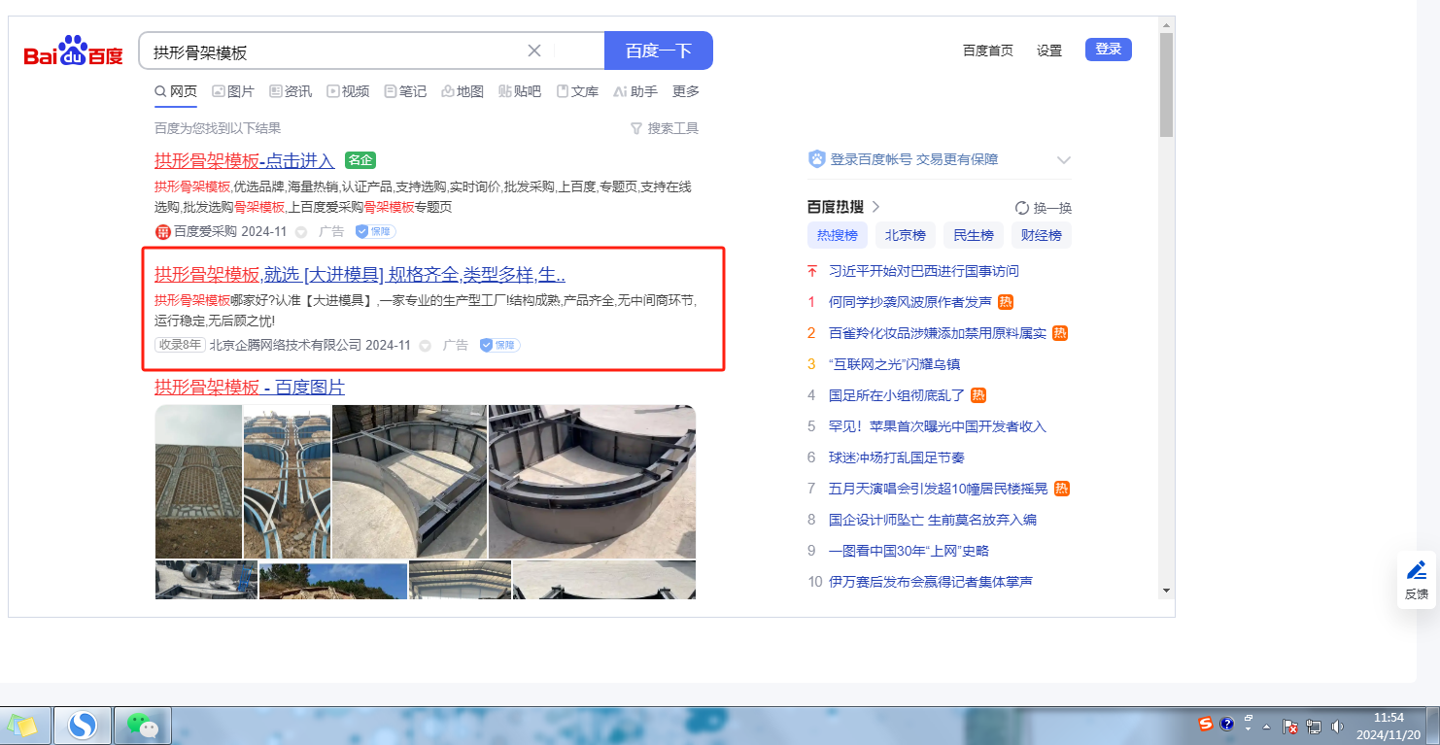Show hidden system tray icons
1440x745 pixels.
[1266, 726]
